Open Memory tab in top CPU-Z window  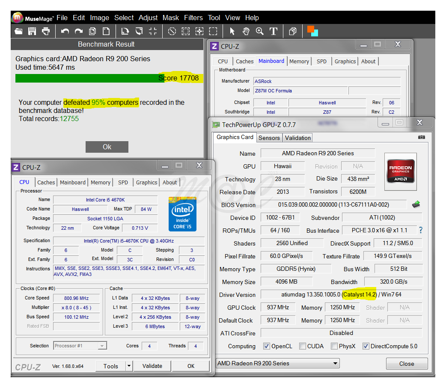point(299,62)
